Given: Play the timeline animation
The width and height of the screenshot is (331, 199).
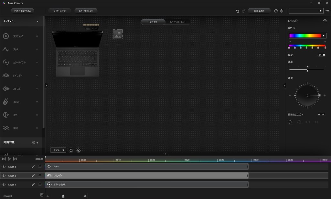Looking at the screenshot, I should point(9,159).
